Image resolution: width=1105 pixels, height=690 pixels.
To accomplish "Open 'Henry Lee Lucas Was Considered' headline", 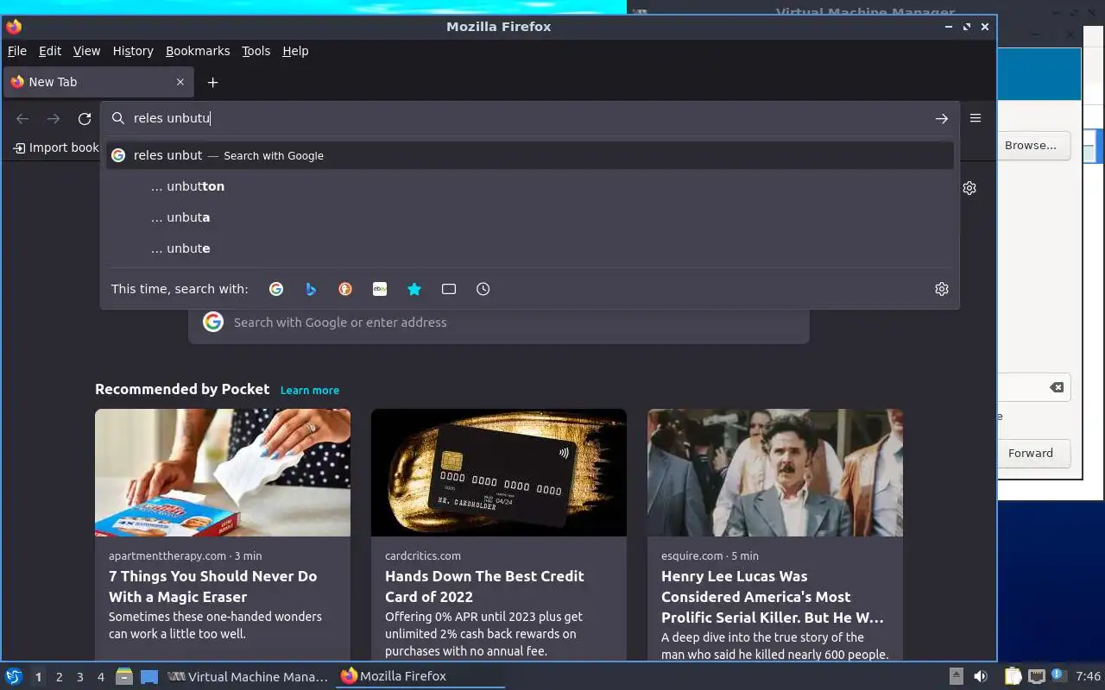I will click(x=773, y=597).
